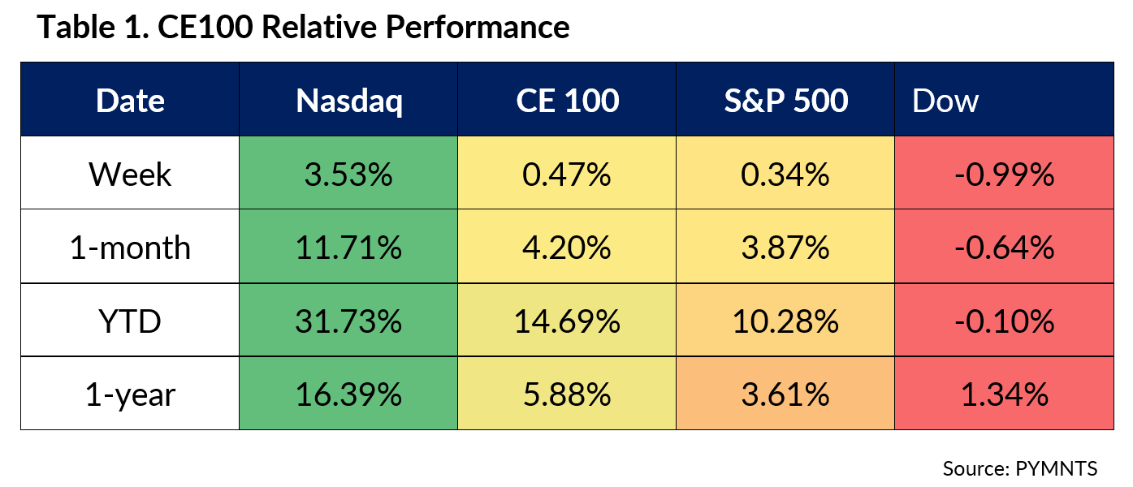Click the Table 1 CE100 Relative Performance title
1133x487 pixels.
click(x=304, y=27)
